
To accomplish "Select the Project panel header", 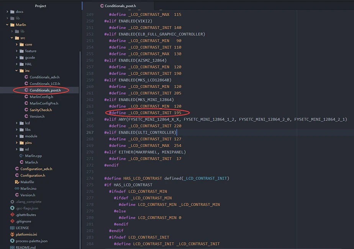I will point(41,6).
